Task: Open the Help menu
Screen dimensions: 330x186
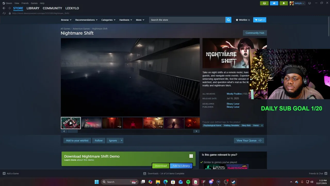Action: coord(42,3)
